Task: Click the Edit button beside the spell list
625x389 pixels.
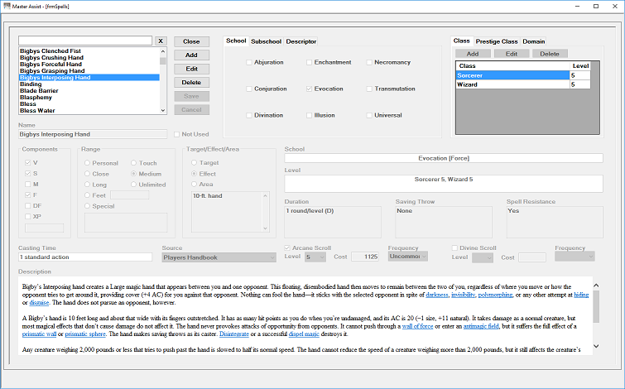Action: pos(191,69)
